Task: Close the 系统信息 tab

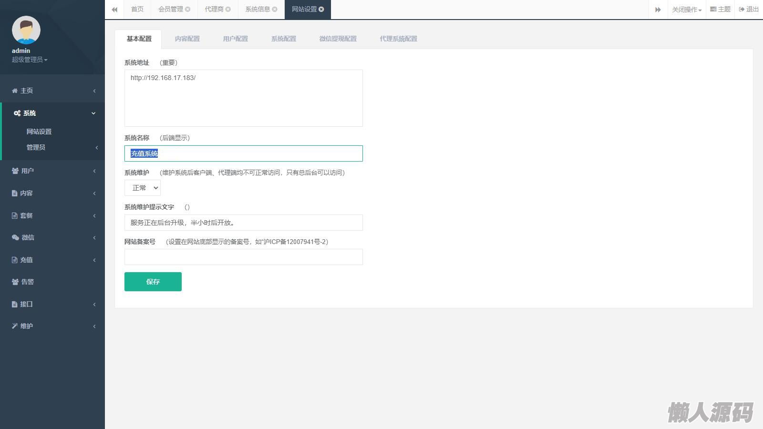Action: click(275, 9)
